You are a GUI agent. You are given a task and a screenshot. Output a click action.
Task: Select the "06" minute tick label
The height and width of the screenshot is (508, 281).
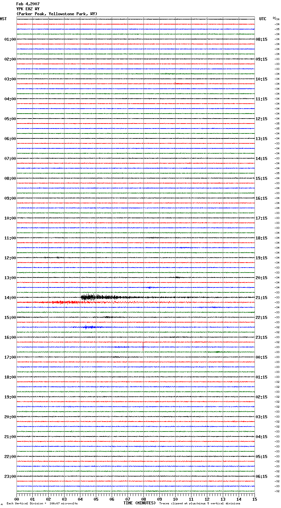click(x=112, y=499)
